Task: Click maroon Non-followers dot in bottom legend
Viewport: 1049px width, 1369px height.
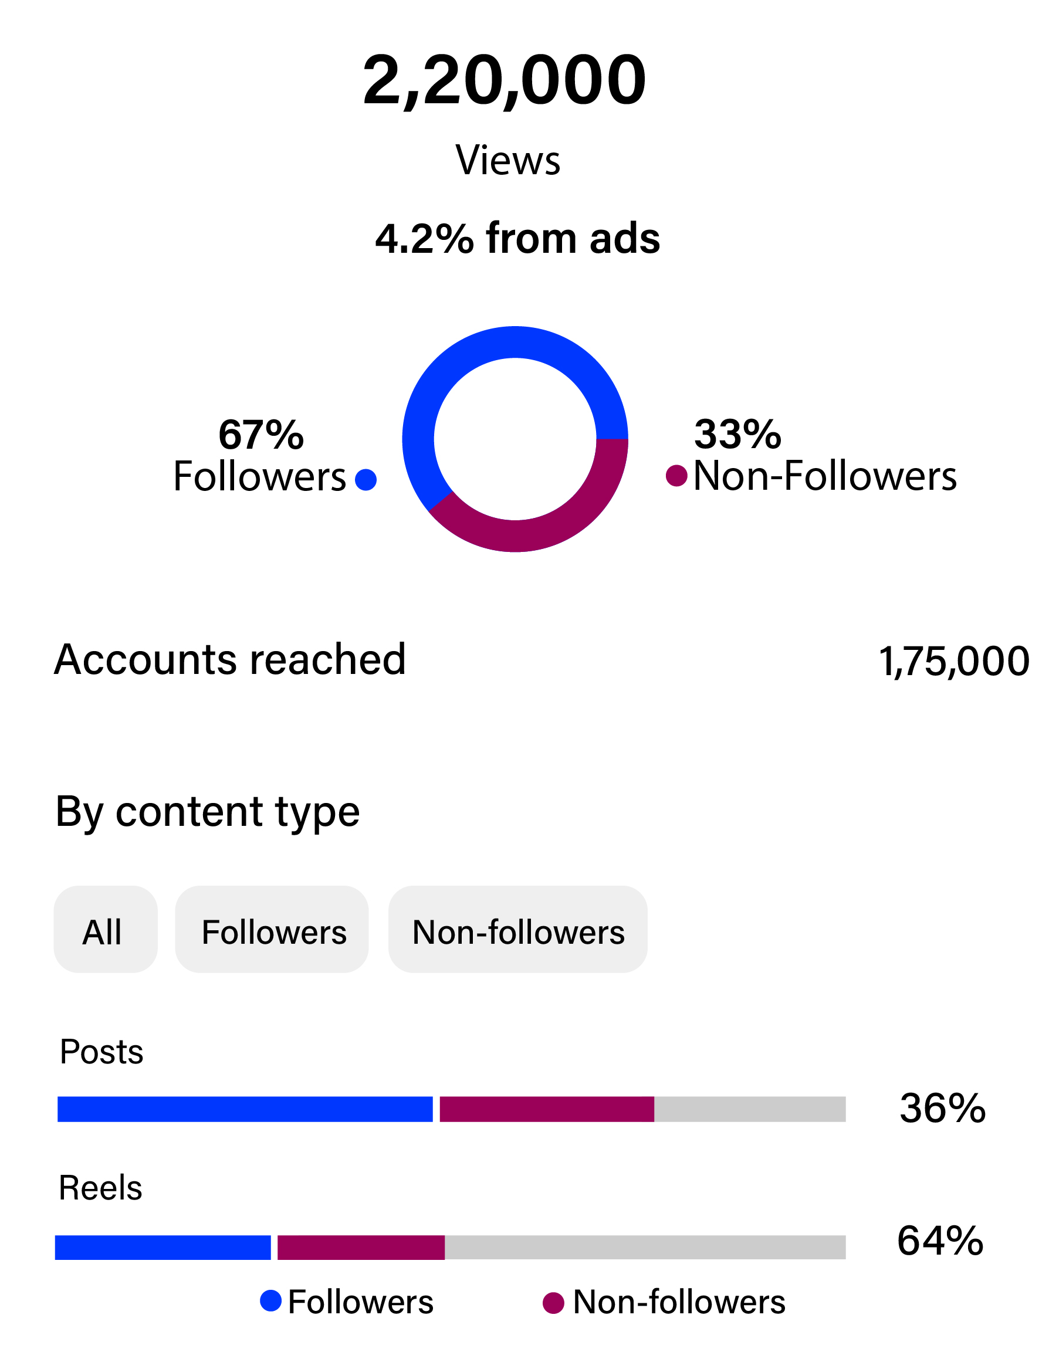Action: [553, 1303]
